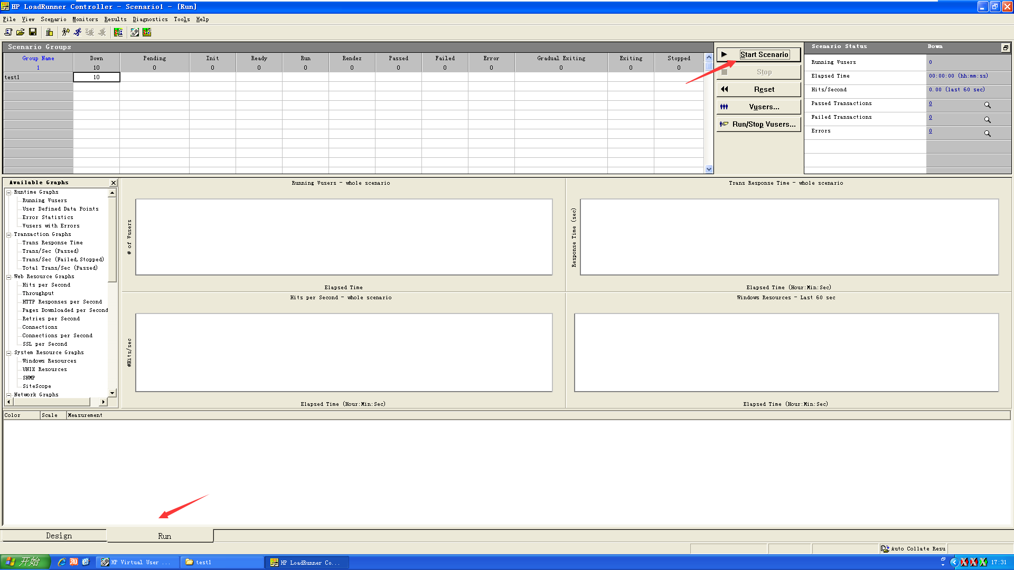The width and height of the screenshot is (1014, 570).
Task: Click the Run/Stop Vusers... button
Action: point(758,124)
